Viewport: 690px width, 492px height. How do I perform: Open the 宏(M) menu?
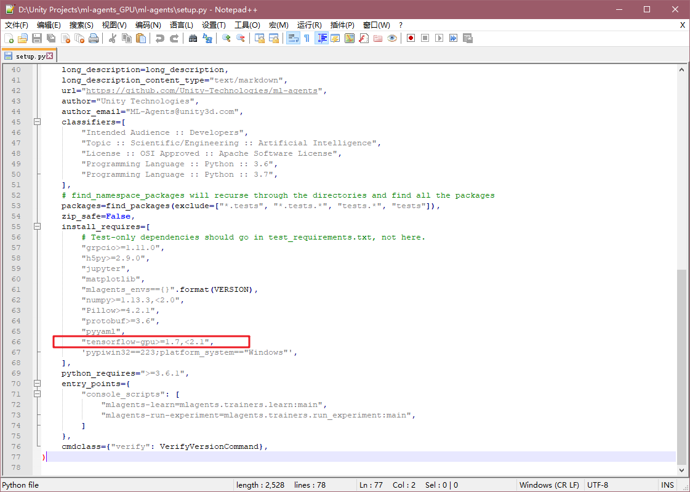coord(279,25)
